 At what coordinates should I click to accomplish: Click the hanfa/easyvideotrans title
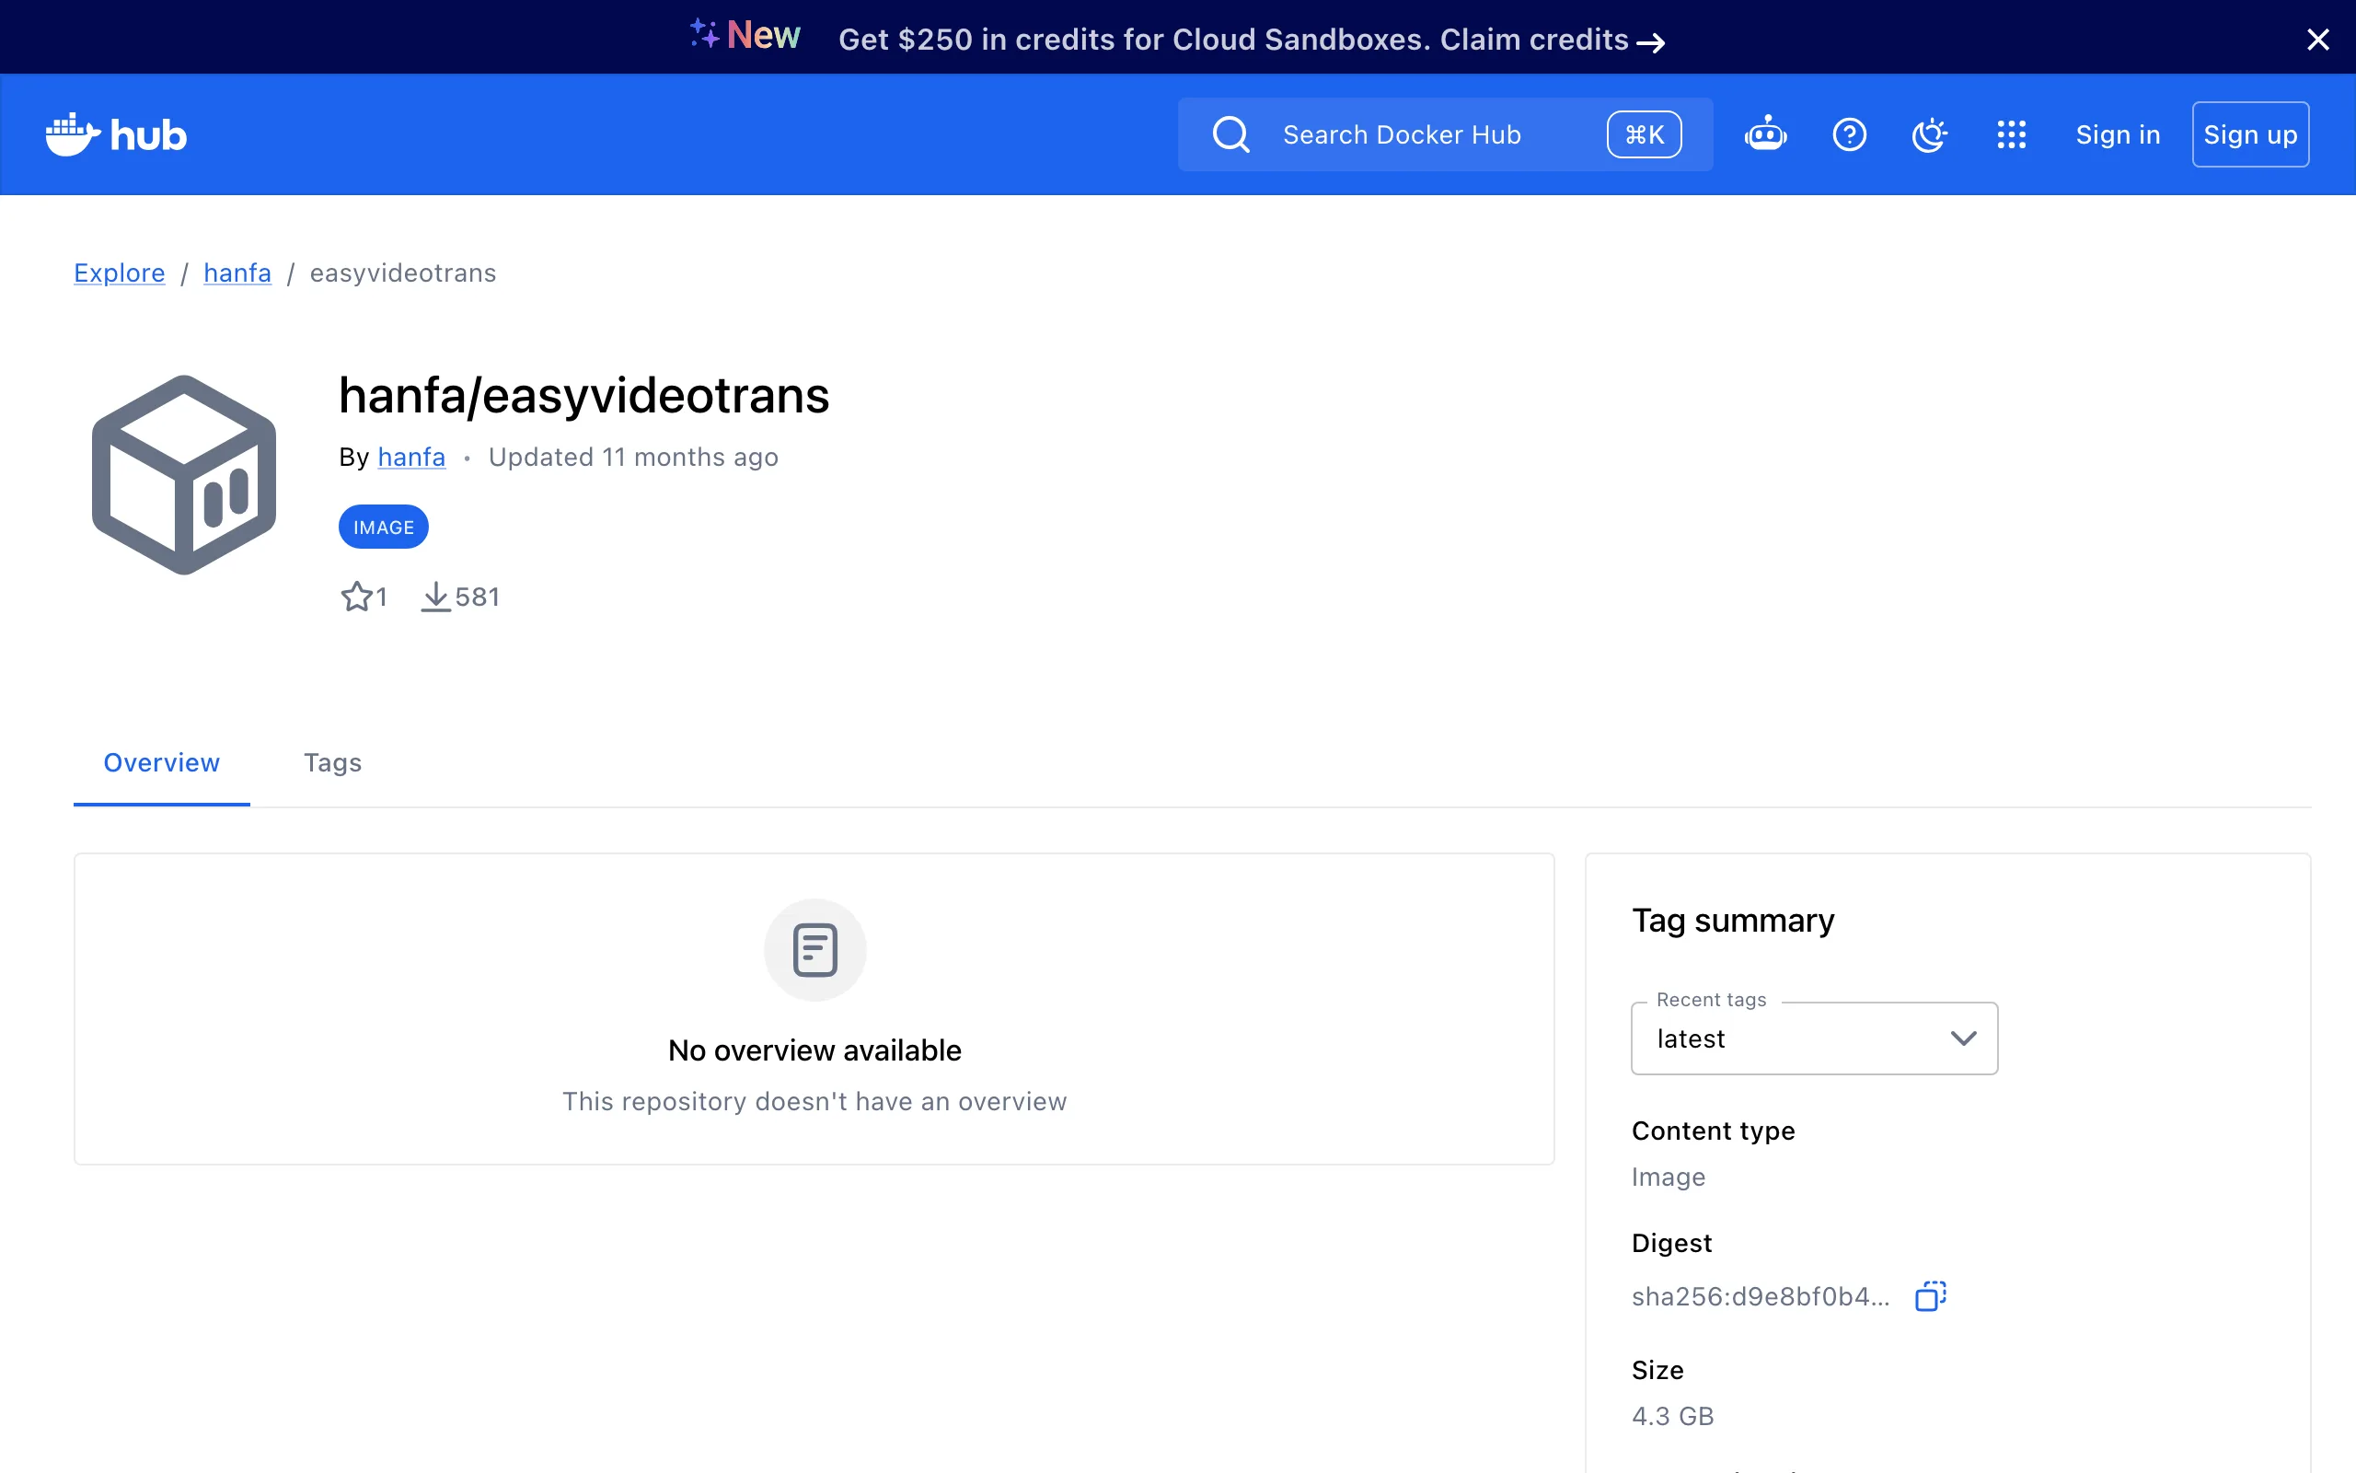click(584, 396)
